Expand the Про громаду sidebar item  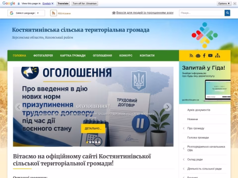click(x=183, y=128)
